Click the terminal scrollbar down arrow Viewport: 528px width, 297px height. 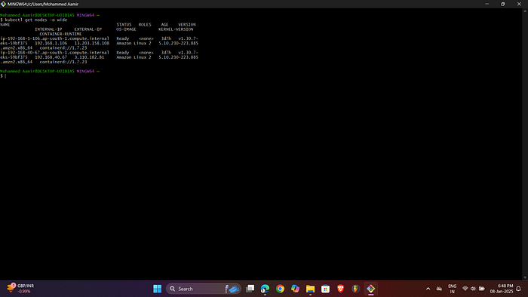[525, 277]
